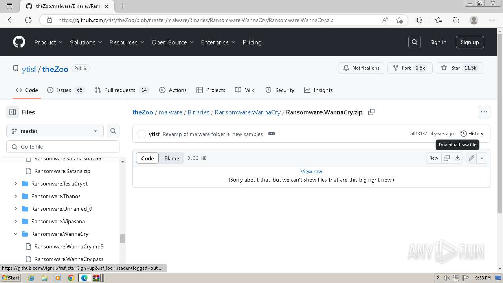This screenshot has width=503, height=283.
Task: Fork the repository button
Action: tap(410, 68)
